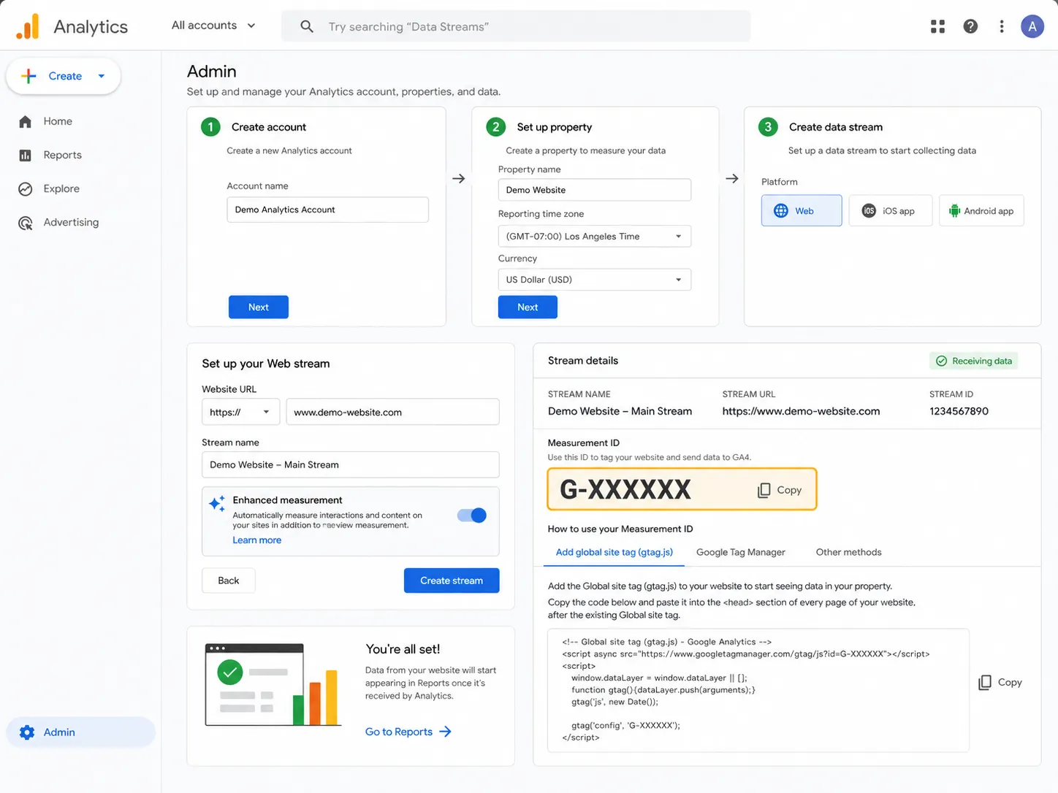Click the Receiving data checkmark icon
1058x793 pixels.
941,361
